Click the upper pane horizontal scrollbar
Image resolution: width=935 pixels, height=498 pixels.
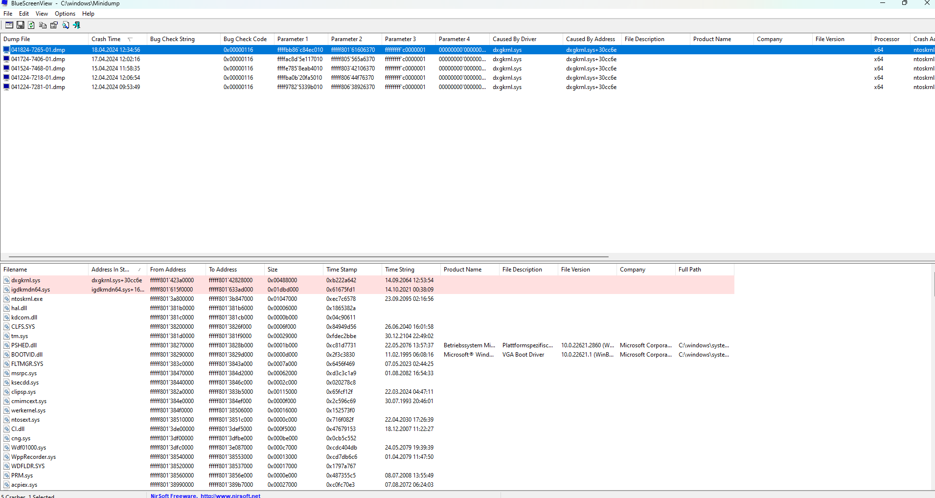click(x=308, y=256)
